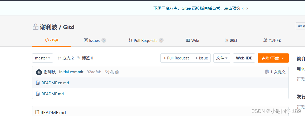Open the 流水线 pipeline tab
This screenshot has width=305, height=116.
272,40
